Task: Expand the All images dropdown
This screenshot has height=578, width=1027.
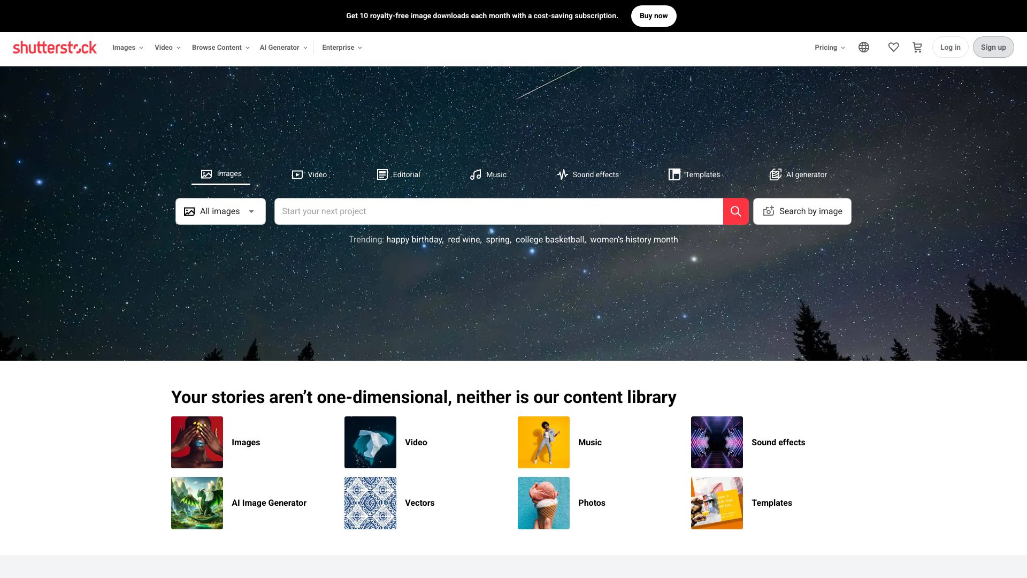Action: click(x=220, y=211)
